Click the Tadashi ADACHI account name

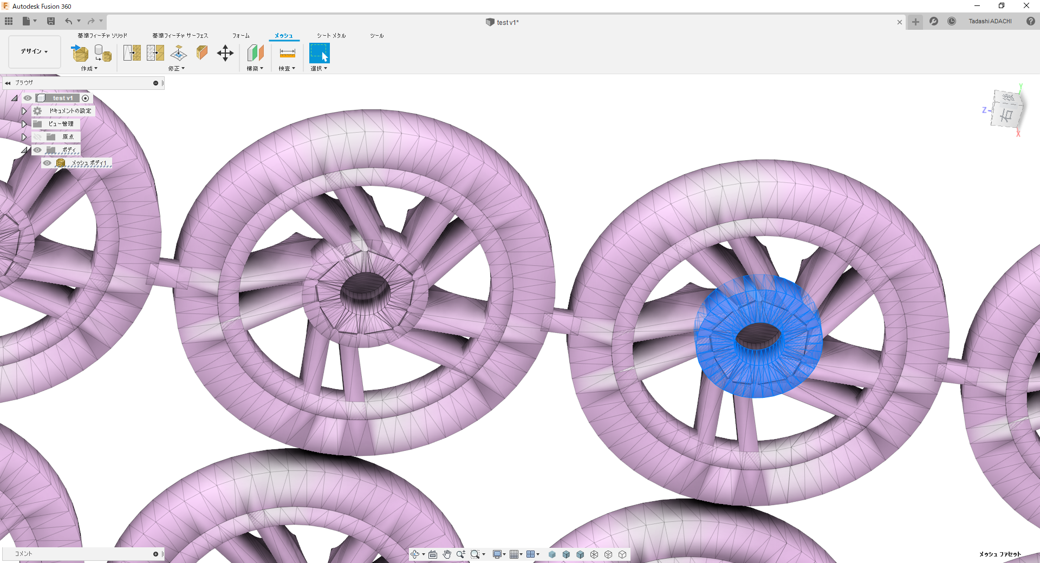point(990,21)
